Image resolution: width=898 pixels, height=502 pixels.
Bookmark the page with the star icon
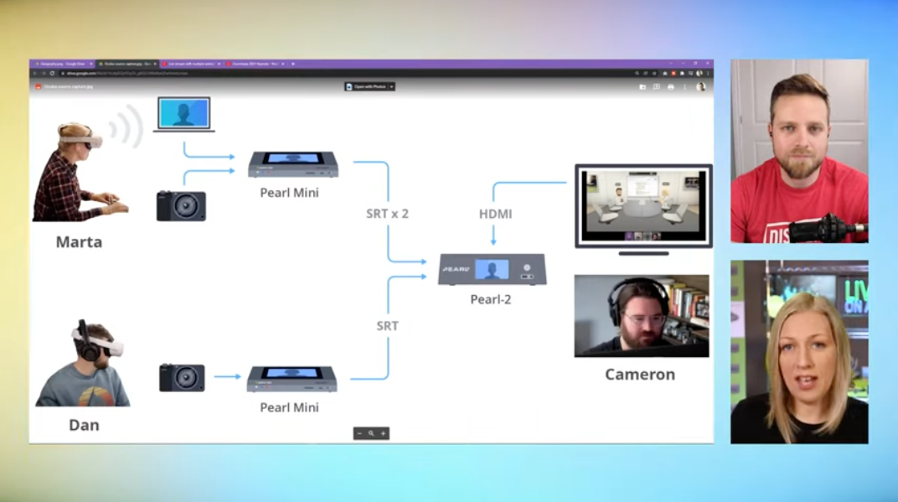654,74
